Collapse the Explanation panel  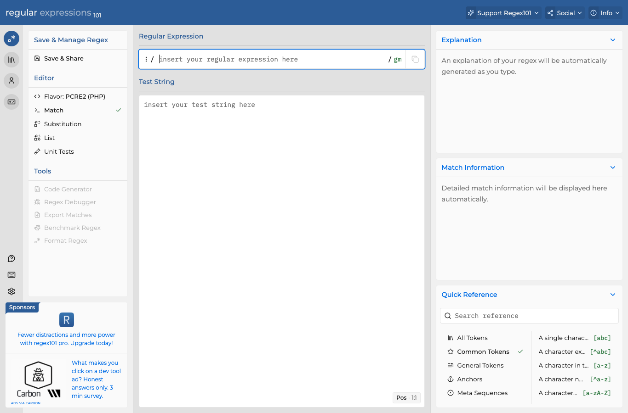(x=613, y=40)
